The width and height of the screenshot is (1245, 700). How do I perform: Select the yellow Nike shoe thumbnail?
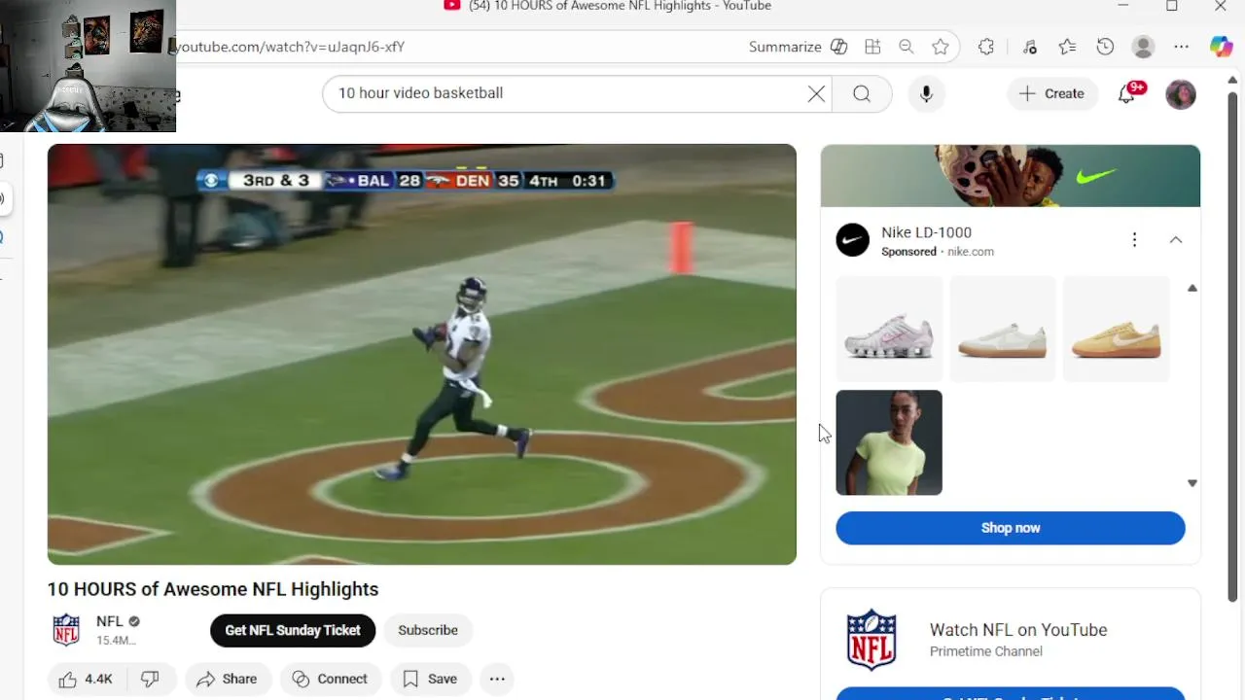click(x=1117, y=329)
